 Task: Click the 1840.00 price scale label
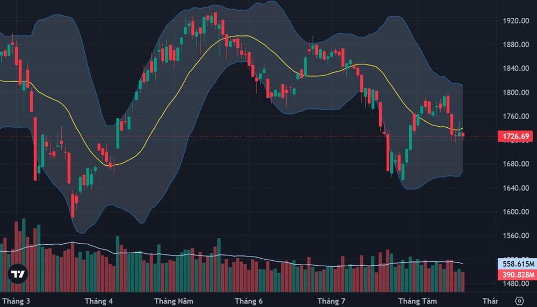tap(516, 69)
